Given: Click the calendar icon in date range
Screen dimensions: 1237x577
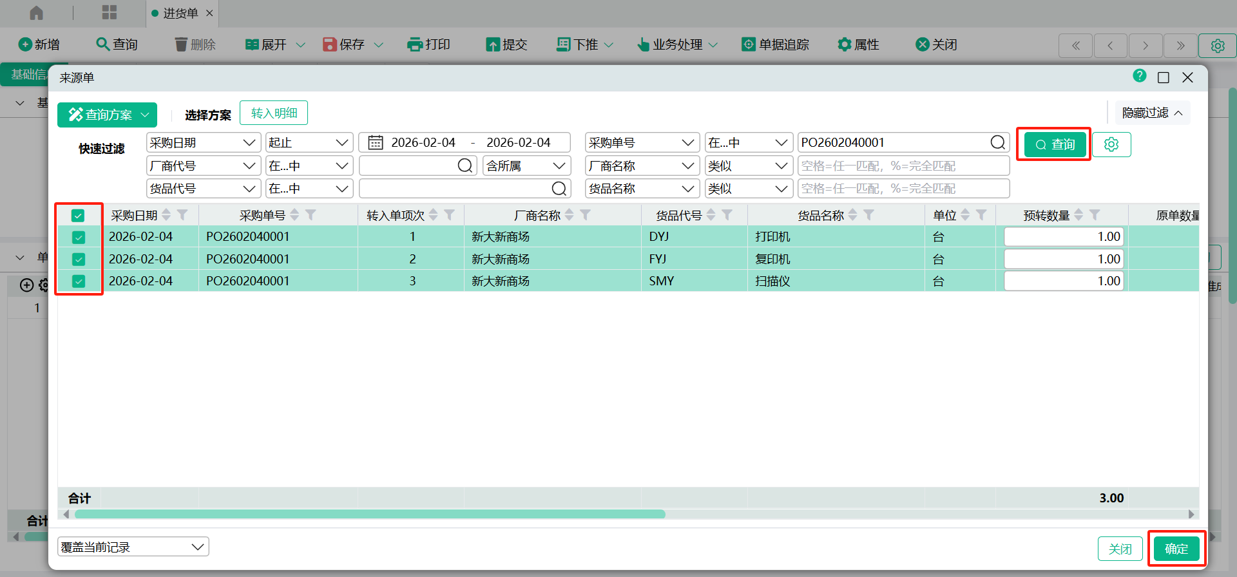Looking at the screenshot, I should pos(376,142).
